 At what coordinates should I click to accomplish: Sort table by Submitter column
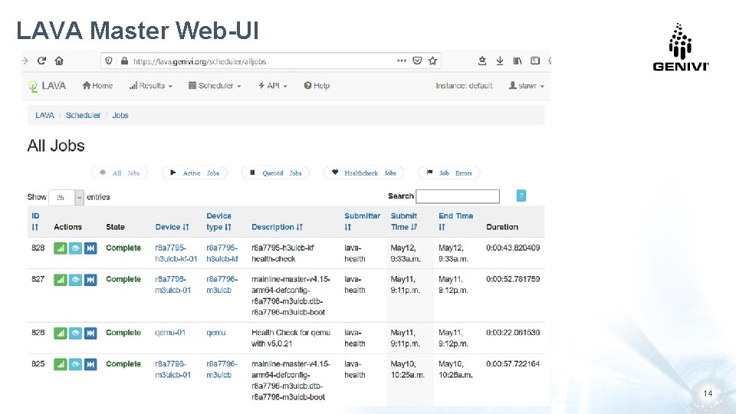click(362, 222)
